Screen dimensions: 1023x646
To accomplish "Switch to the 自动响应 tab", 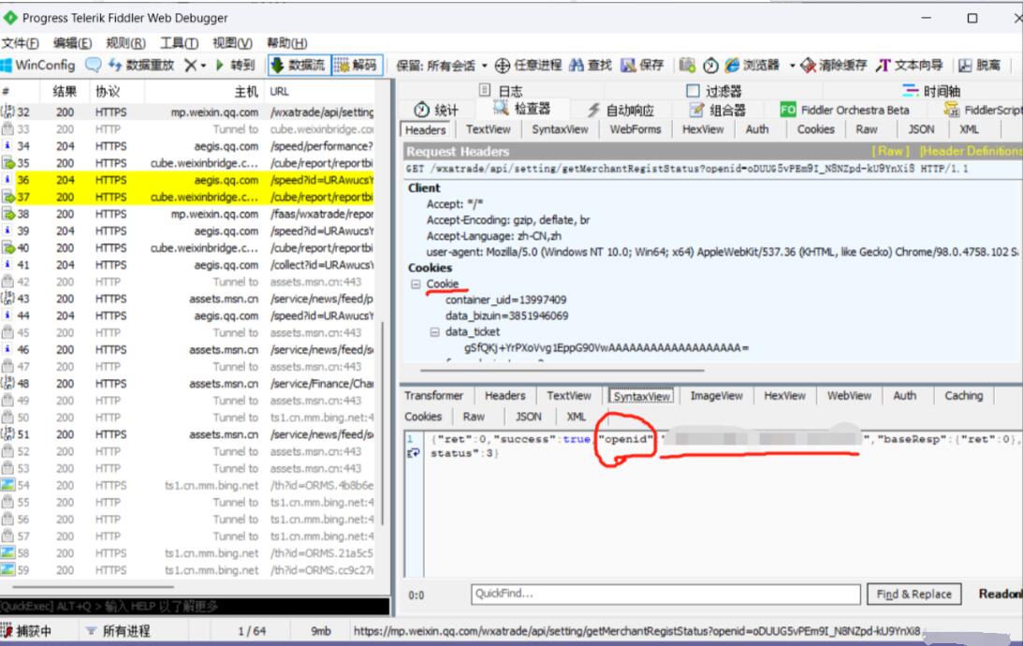I will click(621, 110).
